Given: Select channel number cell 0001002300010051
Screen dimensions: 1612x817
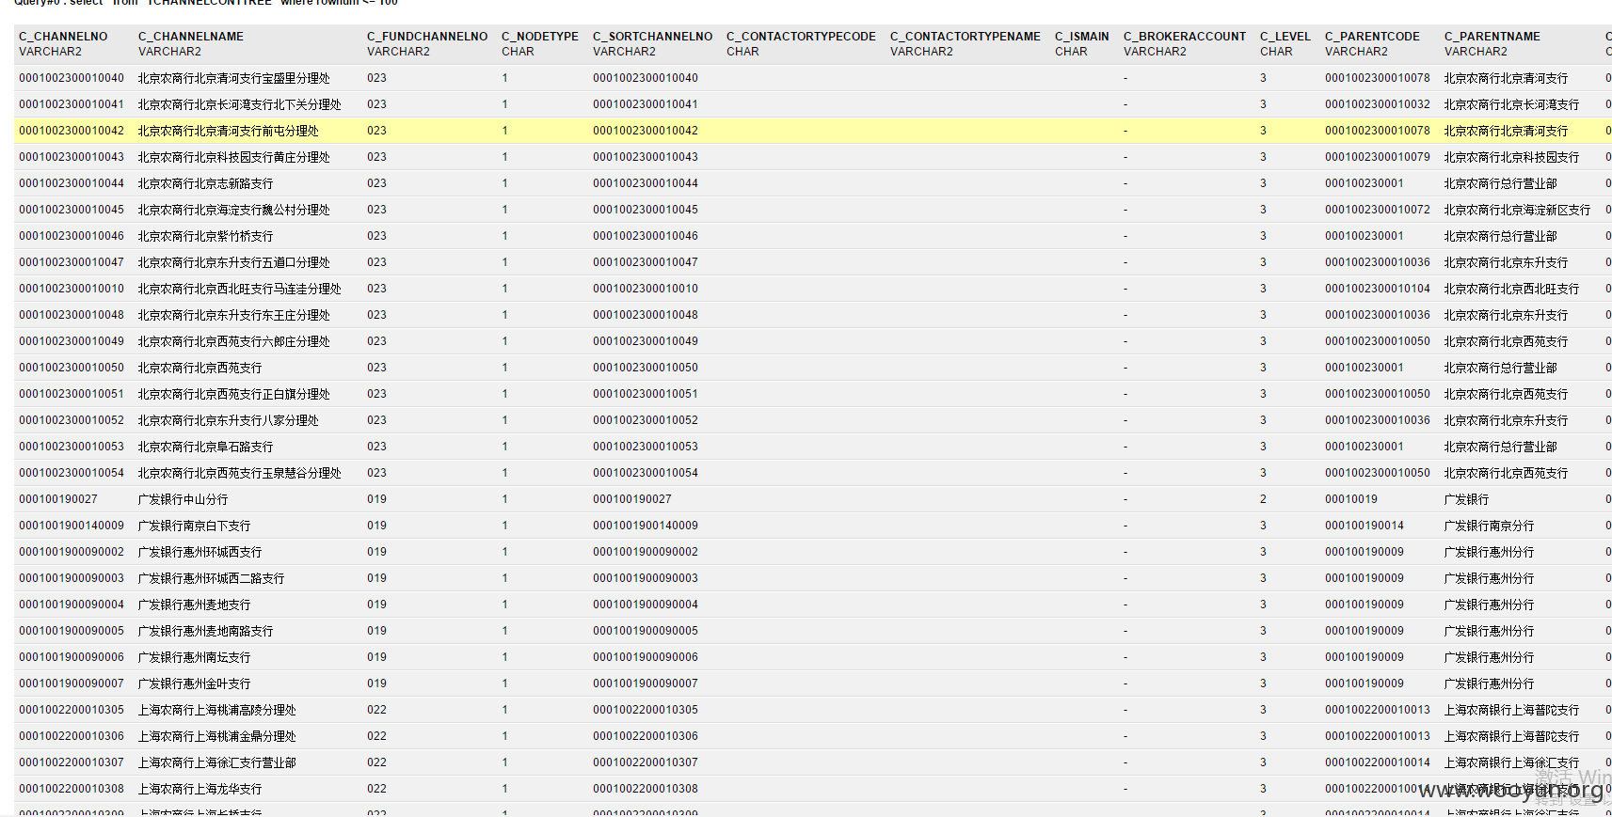Looking at the screenshot, I should pyautogui.click(x=72, y=394).
